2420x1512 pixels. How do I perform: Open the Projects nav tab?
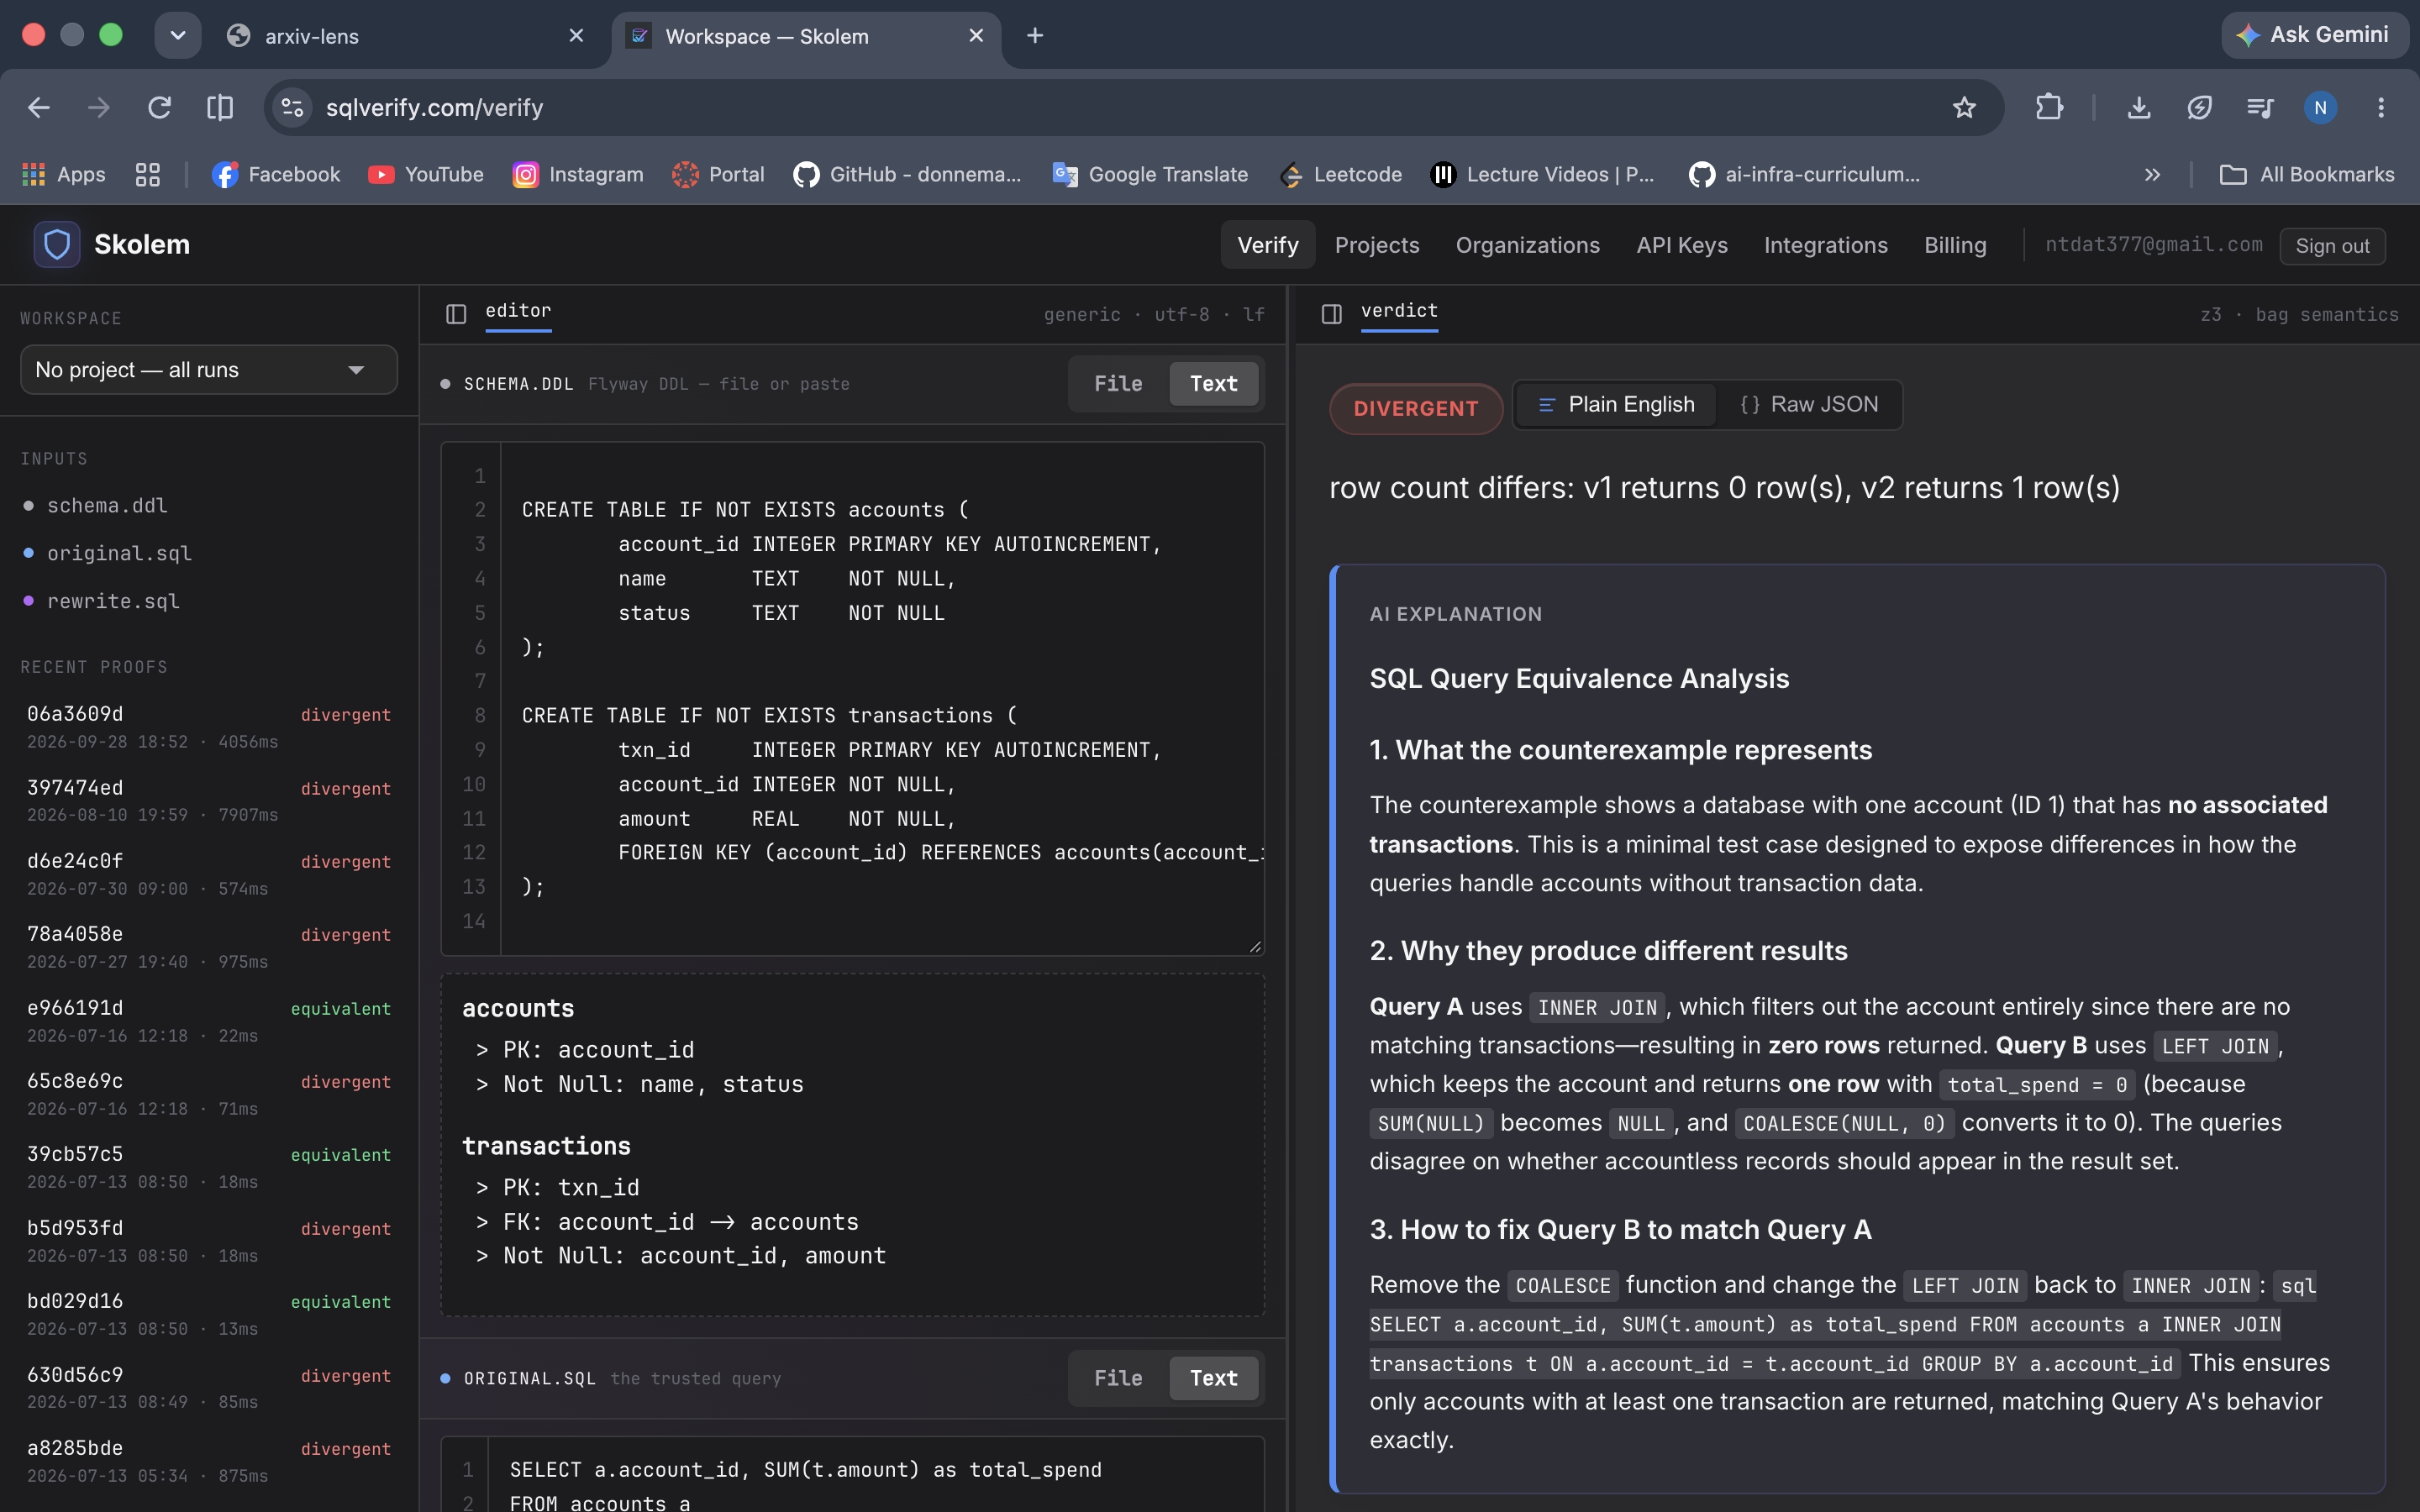[x=1377, y=245]
